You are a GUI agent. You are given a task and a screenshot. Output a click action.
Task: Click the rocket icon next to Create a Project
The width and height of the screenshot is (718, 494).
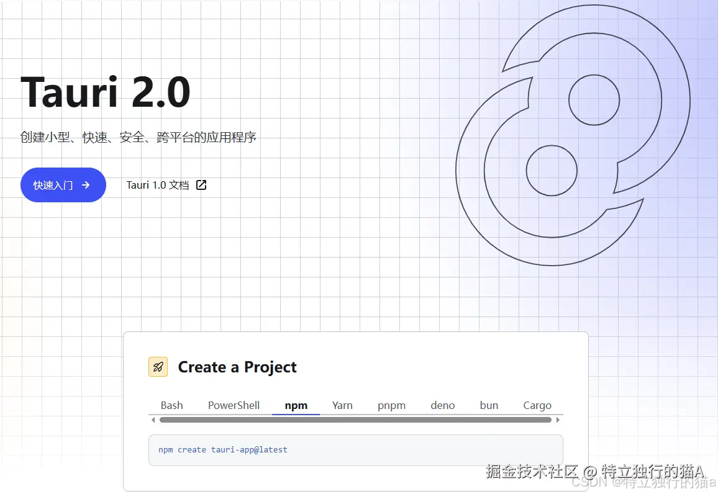point(158,367)
